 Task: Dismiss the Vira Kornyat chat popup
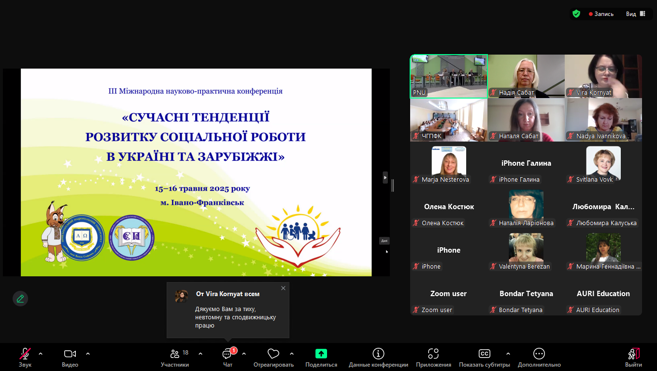pos(283,288)
